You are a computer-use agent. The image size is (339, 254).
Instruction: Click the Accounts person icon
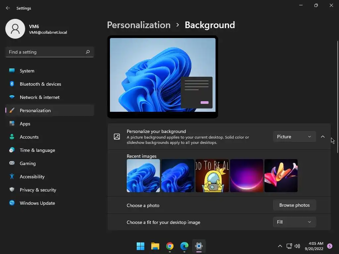pyautogui.click(x=12, y=137)
